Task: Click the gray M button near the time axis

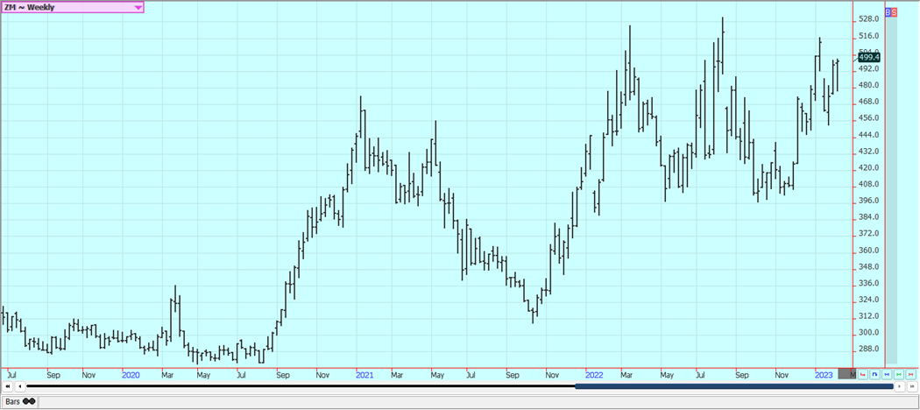Action: point(846,373)
